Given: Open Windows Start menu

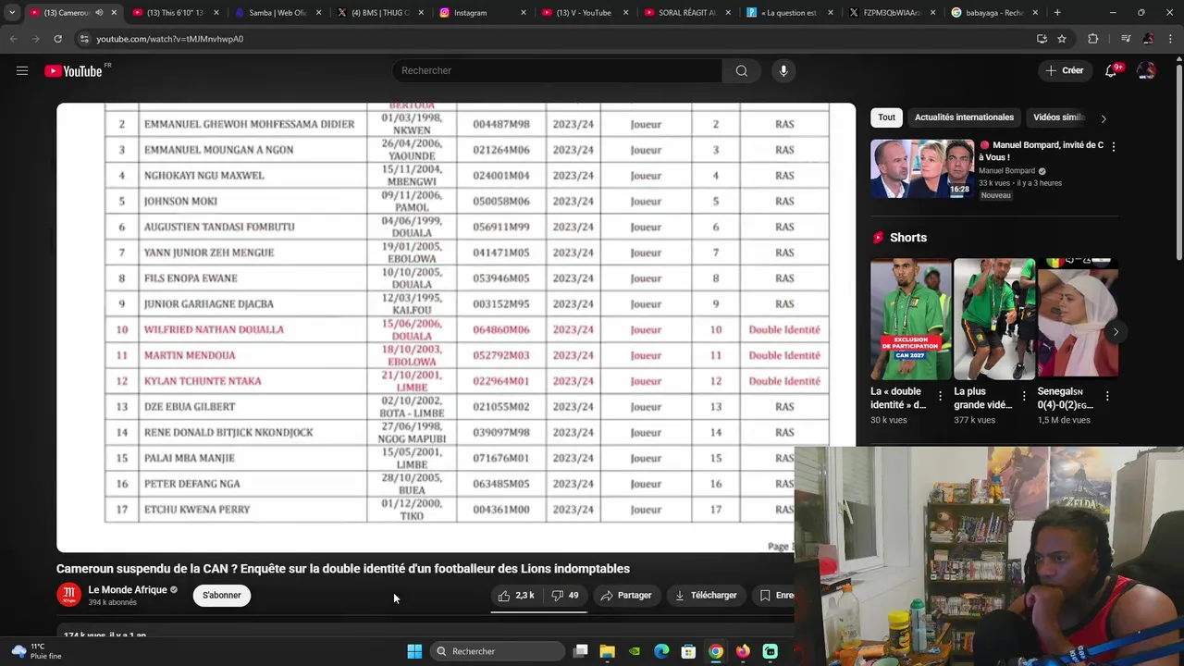Looking at the screenshot, I should coord(414,651).
